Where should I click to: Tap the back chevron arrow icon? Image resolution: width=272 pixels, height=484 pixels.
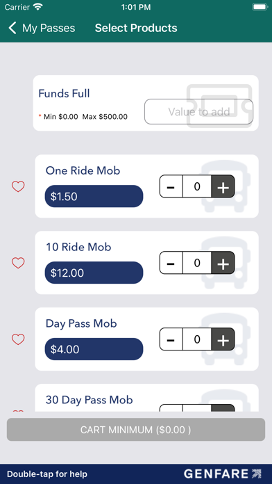[12, 28]
